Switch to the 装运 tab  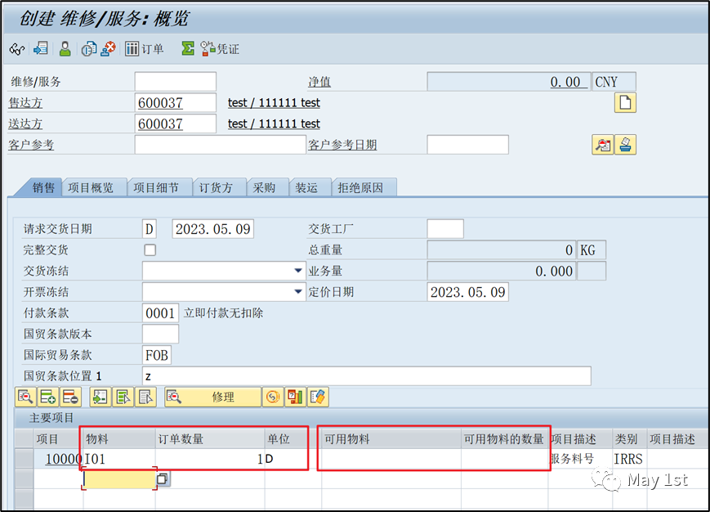tap(308, 187)
